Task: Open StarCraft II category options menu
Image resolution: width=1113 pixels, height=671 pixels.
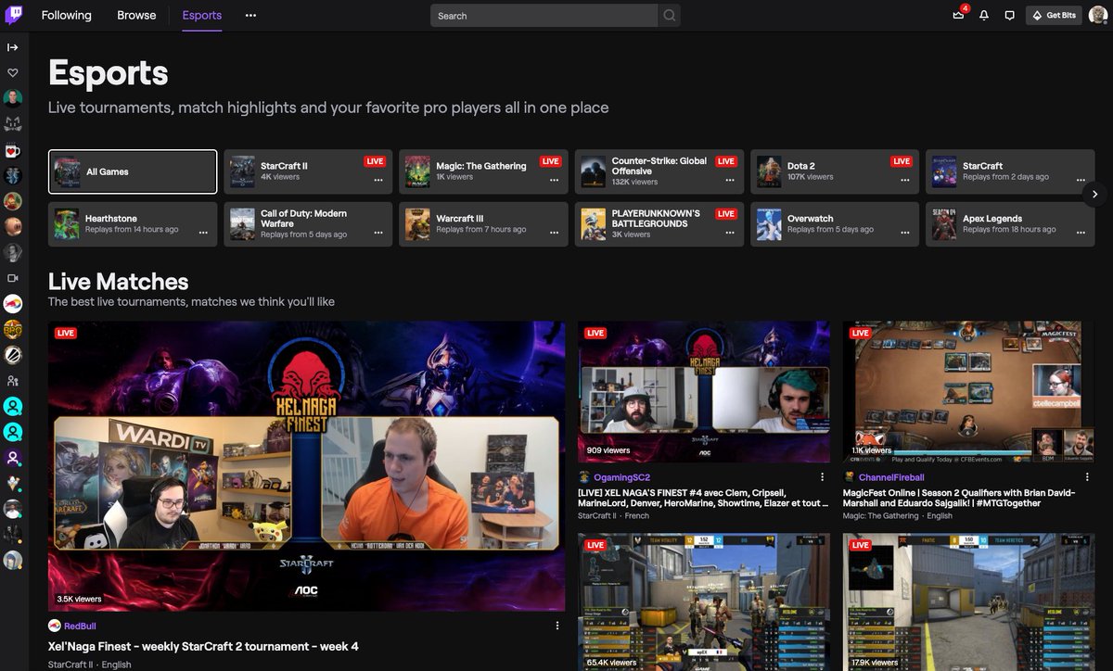Action: 378,181
